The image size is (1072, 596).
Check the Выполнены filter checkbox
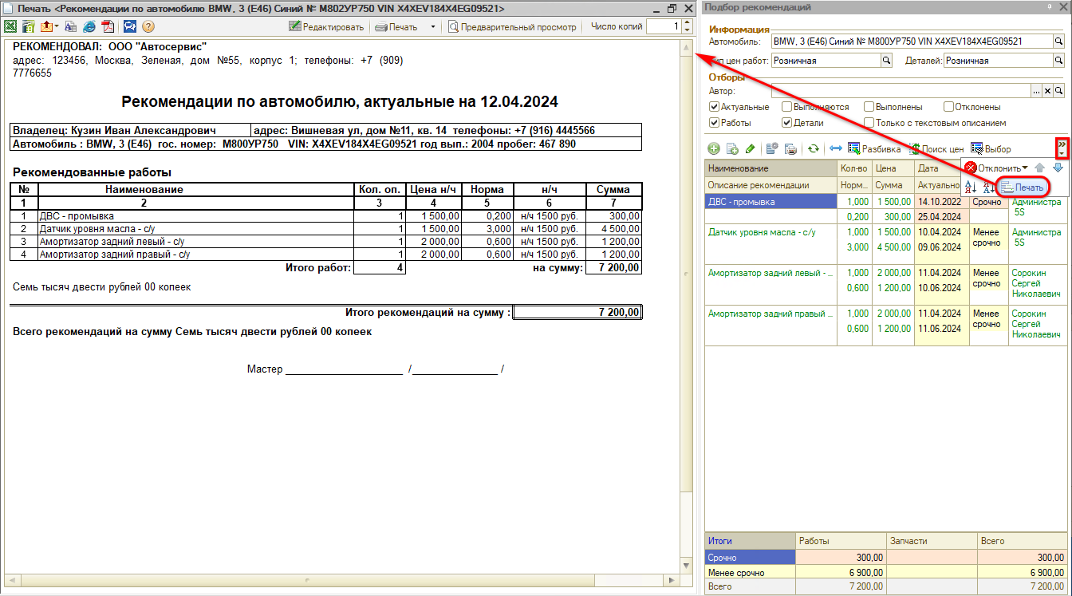click(869, 107)
